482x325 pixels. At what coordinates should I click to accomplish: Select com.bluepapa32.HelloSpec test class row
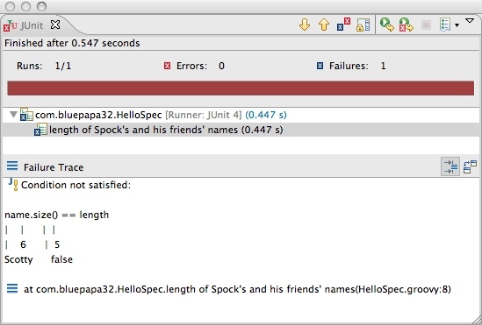click(x=241, y=115)
